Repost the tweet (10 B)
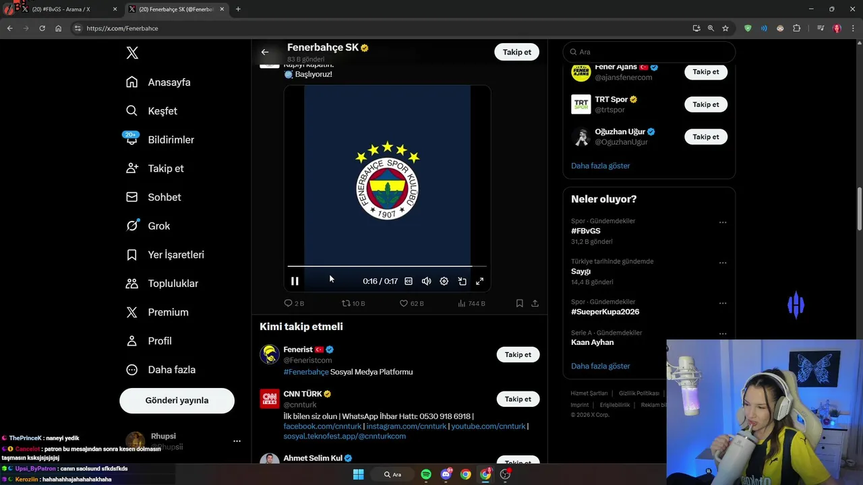 [353, 304]
